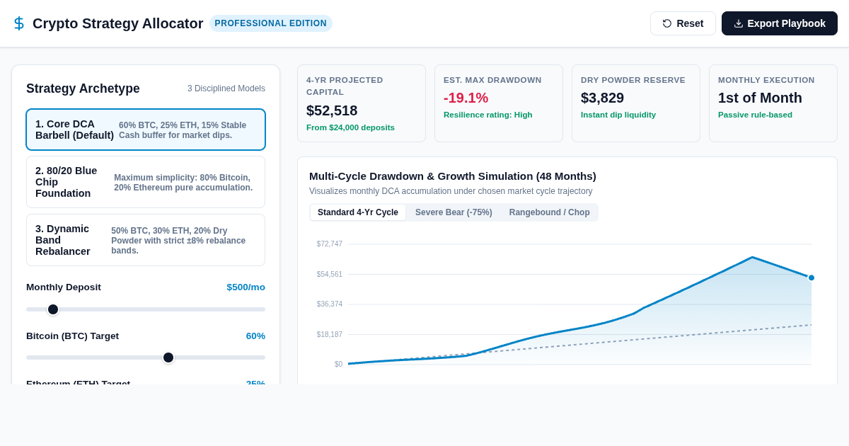Viewport: 849px width, 446px height.
Task: Click the Bitcoin (BTC) Target label
Action: click(x=72, y=336)
